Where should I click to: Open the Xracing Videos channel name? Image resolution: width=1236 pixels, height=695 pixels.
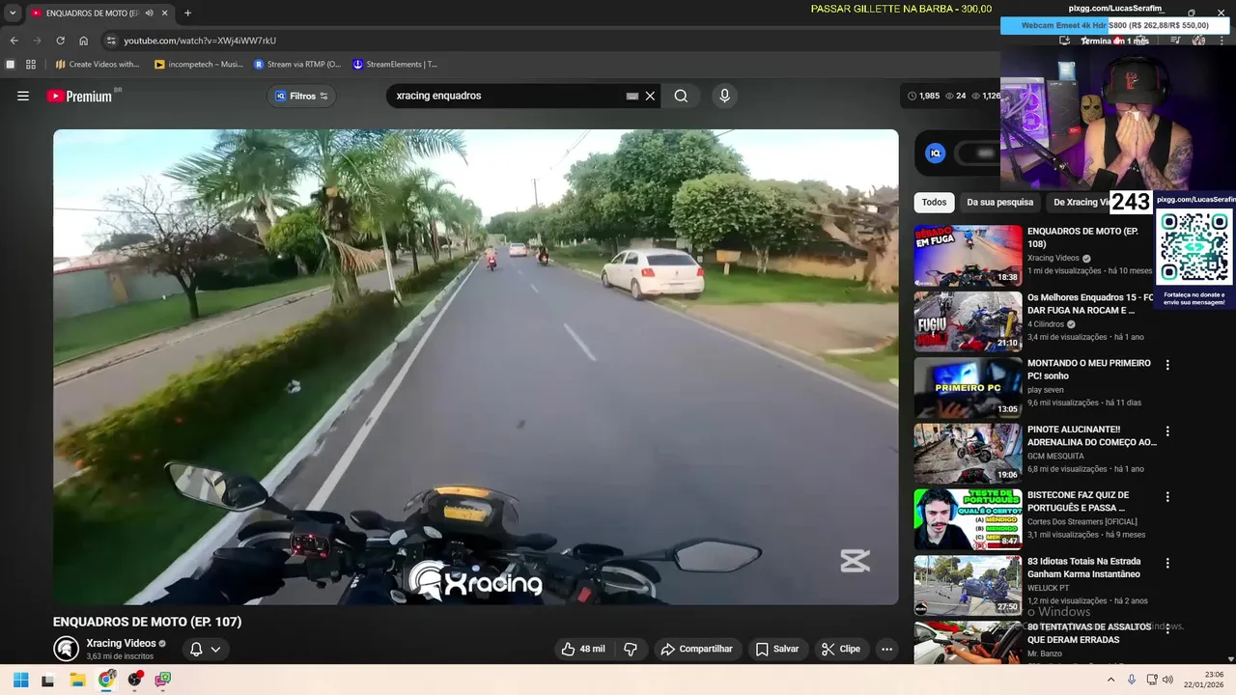(x=121, y=643)
